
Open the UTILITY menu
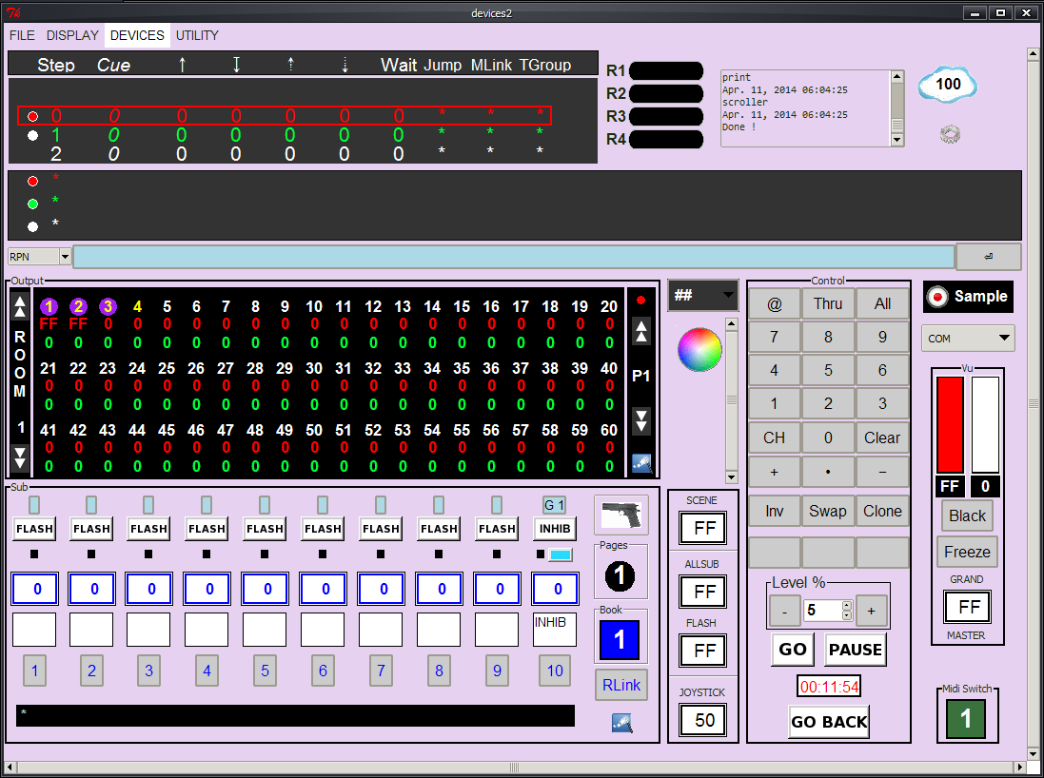click(197, 35)
